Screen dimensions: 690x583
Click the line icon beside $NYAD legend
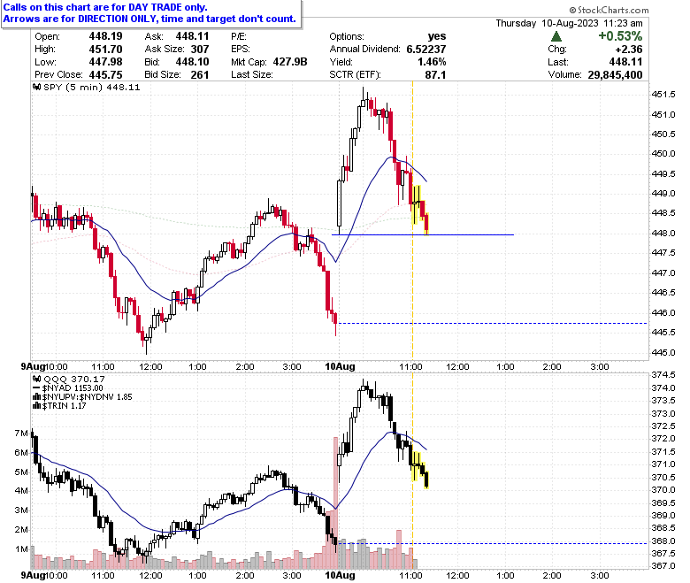tap(36, 388)
